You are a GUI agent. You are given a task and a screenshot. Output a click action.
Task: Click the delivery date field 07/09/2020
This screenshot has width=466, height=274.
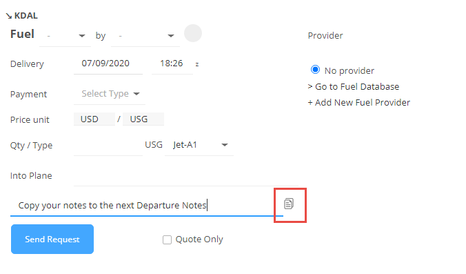pyautogui.click(x=108, y=63)
